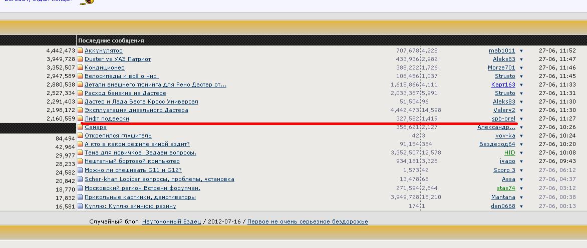Open the А кто в каком режиме thread
The image size is (587, 248).
pyautogui.click(x=137, y=144)
